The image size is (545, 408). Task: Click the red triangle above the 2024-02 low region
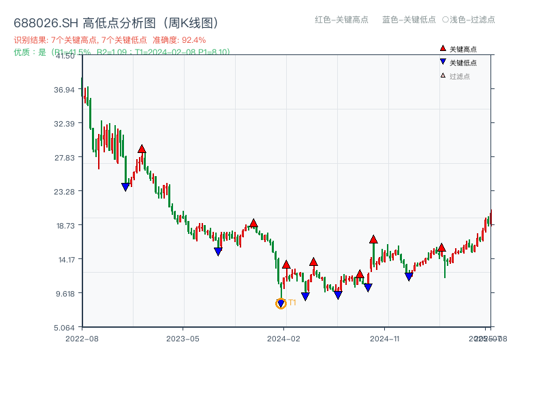(x=287, y=263)
